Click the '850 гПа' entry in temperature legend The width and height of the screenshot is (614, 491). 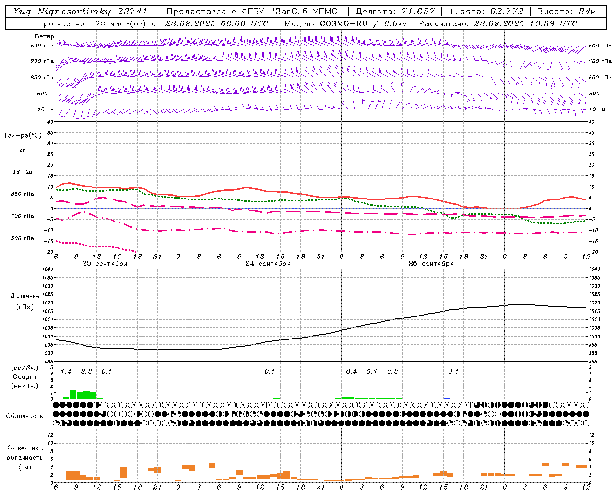pyautogui.click(x=22, y=194)
